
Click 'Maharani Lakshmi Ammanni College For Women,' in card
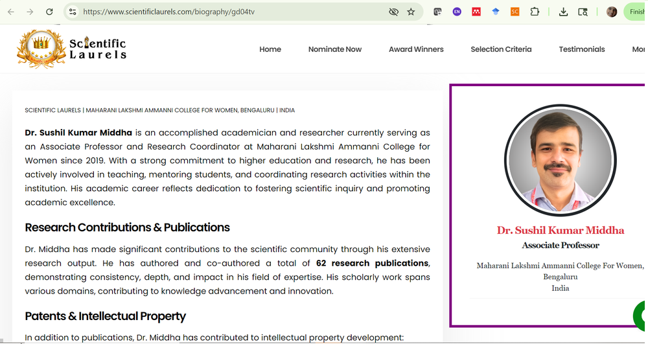tap(560, 266)
